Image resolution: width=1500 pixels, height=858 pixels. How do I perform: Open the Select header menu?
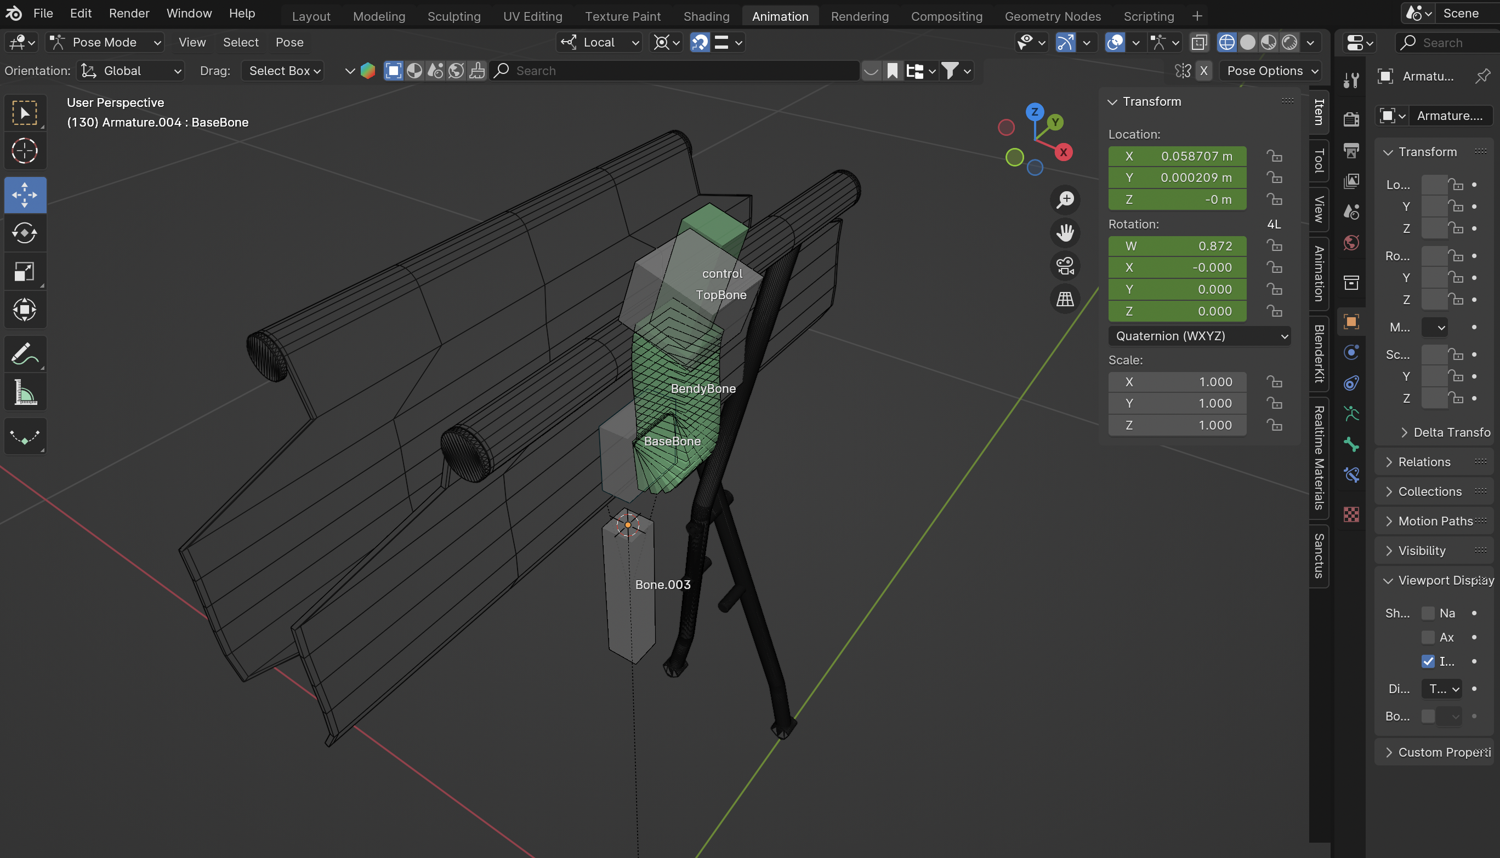click(x=241, y=42)
